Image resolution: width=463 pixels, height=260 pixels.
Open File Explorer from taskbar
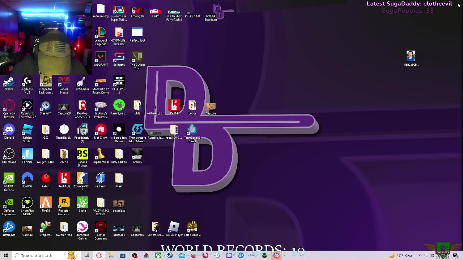[x=111, y=256]
